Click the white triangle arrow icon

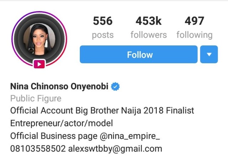(x=209, y=54)
